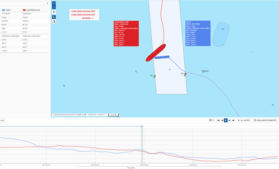Click the timeline cursor handle circle
The image size is (279, 169).
click(x=142, y=126)
